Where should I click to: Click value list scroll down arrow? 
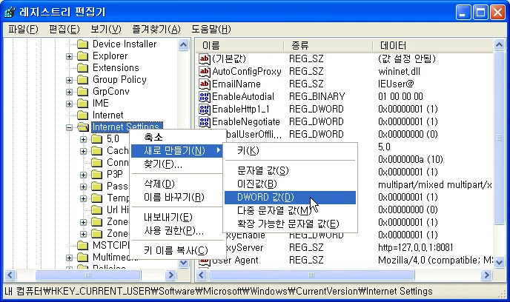tap(500, 262)
